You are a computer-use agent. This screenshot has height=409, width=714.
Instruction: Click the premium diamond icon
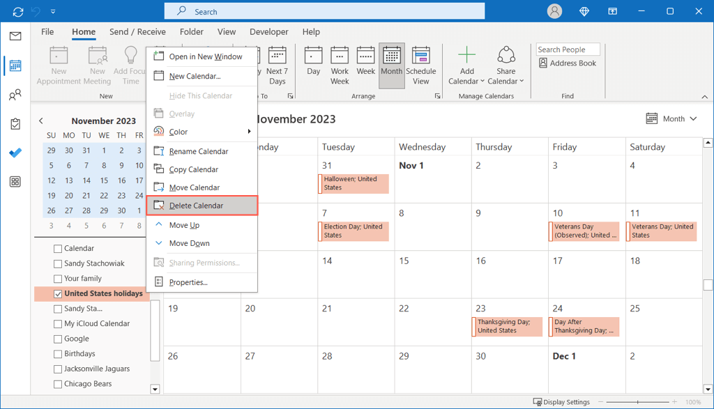point(584,11)
